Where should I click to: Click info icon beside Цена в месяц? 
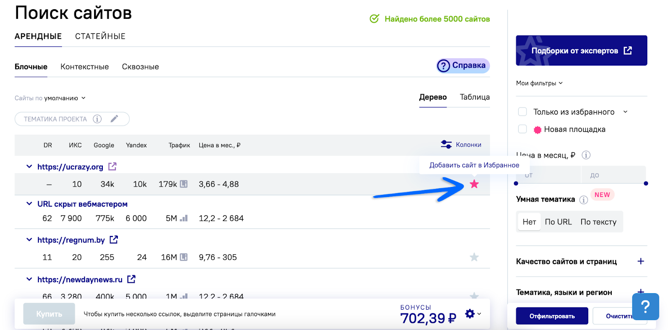(586, 155)
